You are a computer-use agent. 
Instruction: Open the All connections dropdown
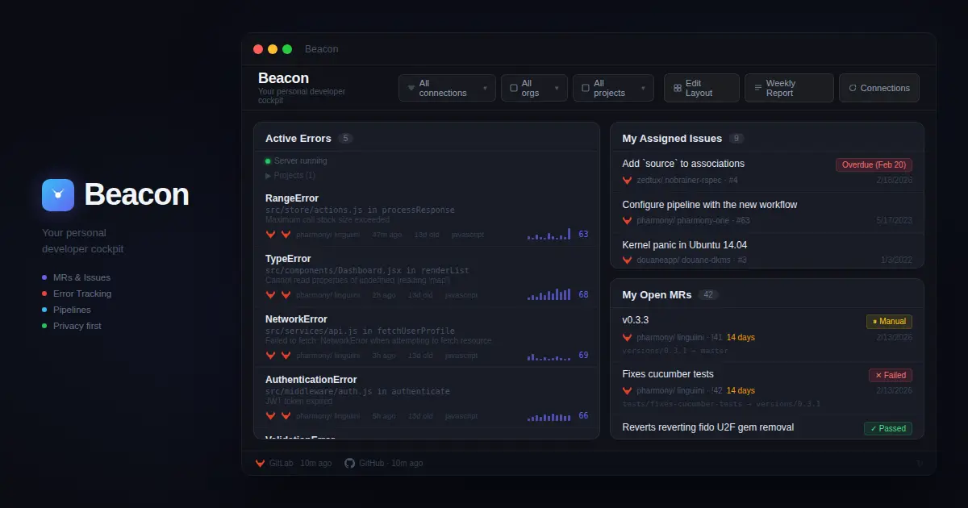(447, 88)
